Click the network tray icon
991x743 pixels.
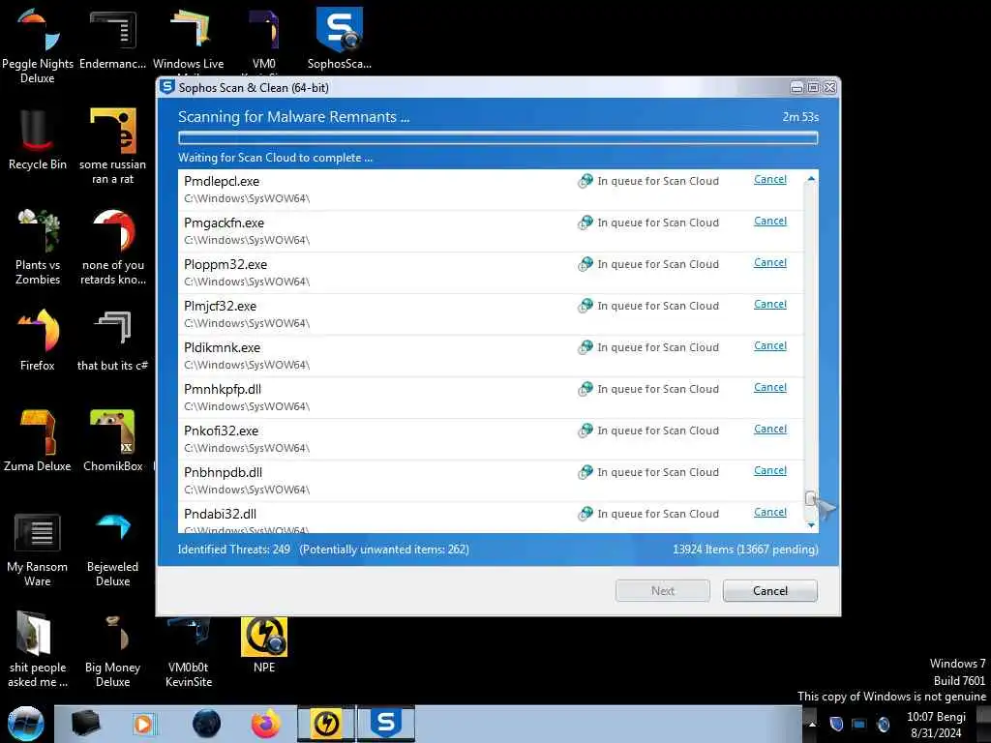[859, 725]
